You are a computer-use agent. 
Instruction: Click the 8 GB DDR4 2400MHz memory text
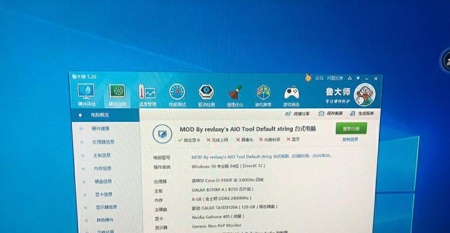[x=222, y=198]
